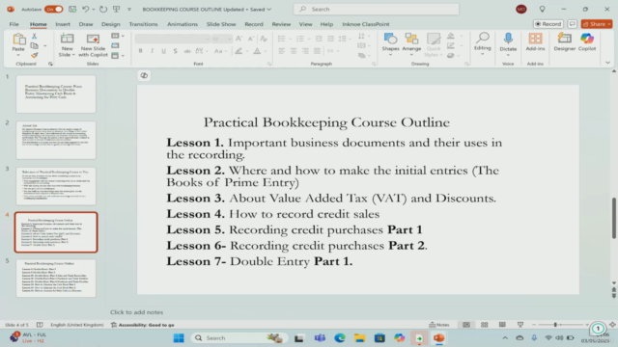Start Slide Show from status bar
Screen dimensions: 618x347
(x=520, y=325)
